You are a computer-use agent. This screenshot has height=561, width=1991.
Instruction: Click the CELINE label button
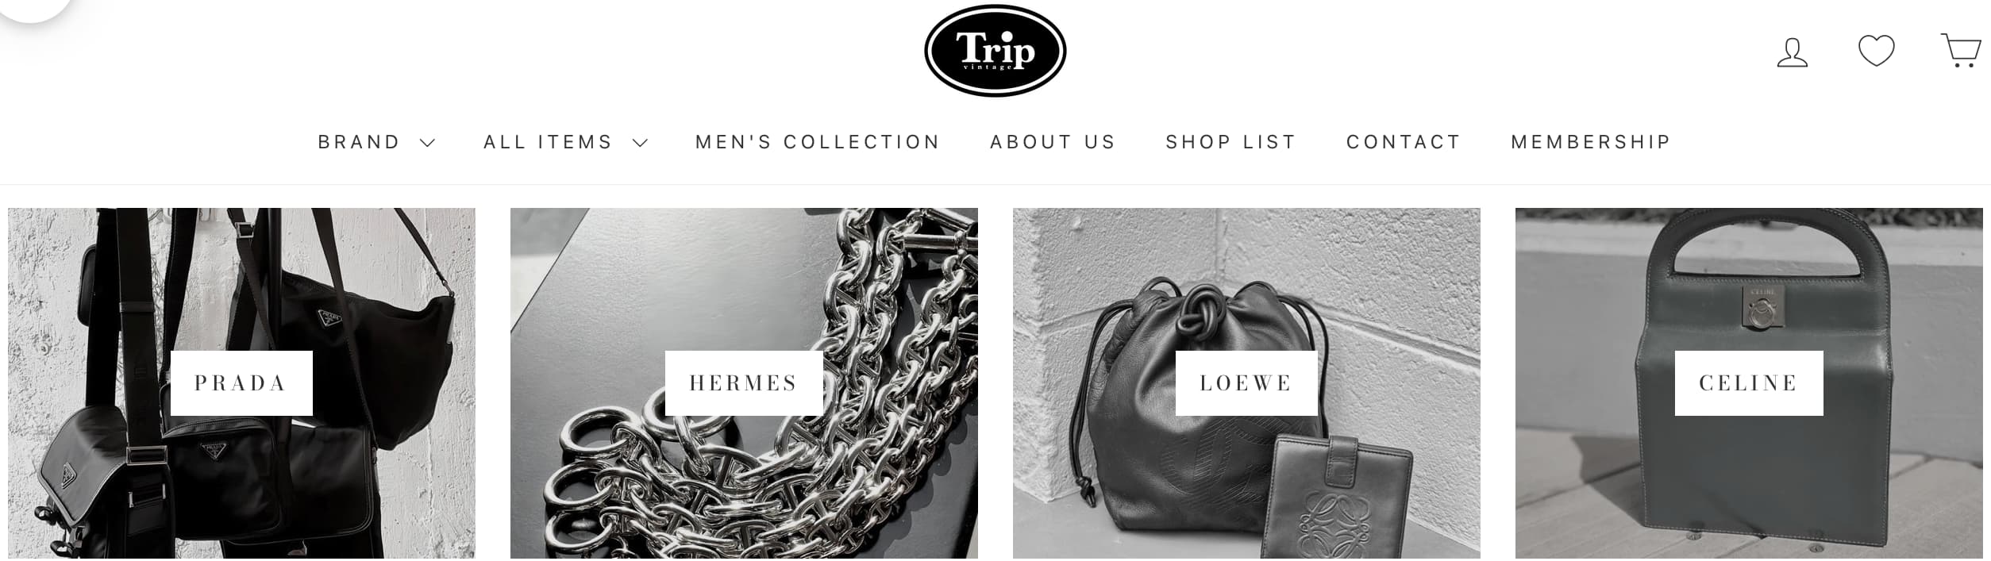click(x=1749, y=383)
